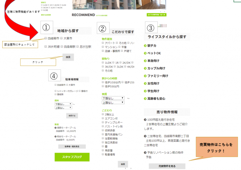Enable the エアコン付 checkbox
Screen dimensions: 241x170
coord(103,122)
